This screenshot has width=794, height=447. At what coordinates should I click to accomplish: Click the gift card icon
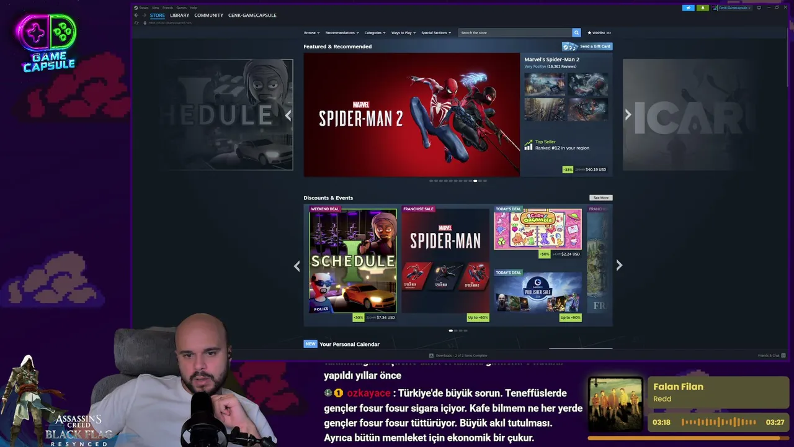(570, 47)
